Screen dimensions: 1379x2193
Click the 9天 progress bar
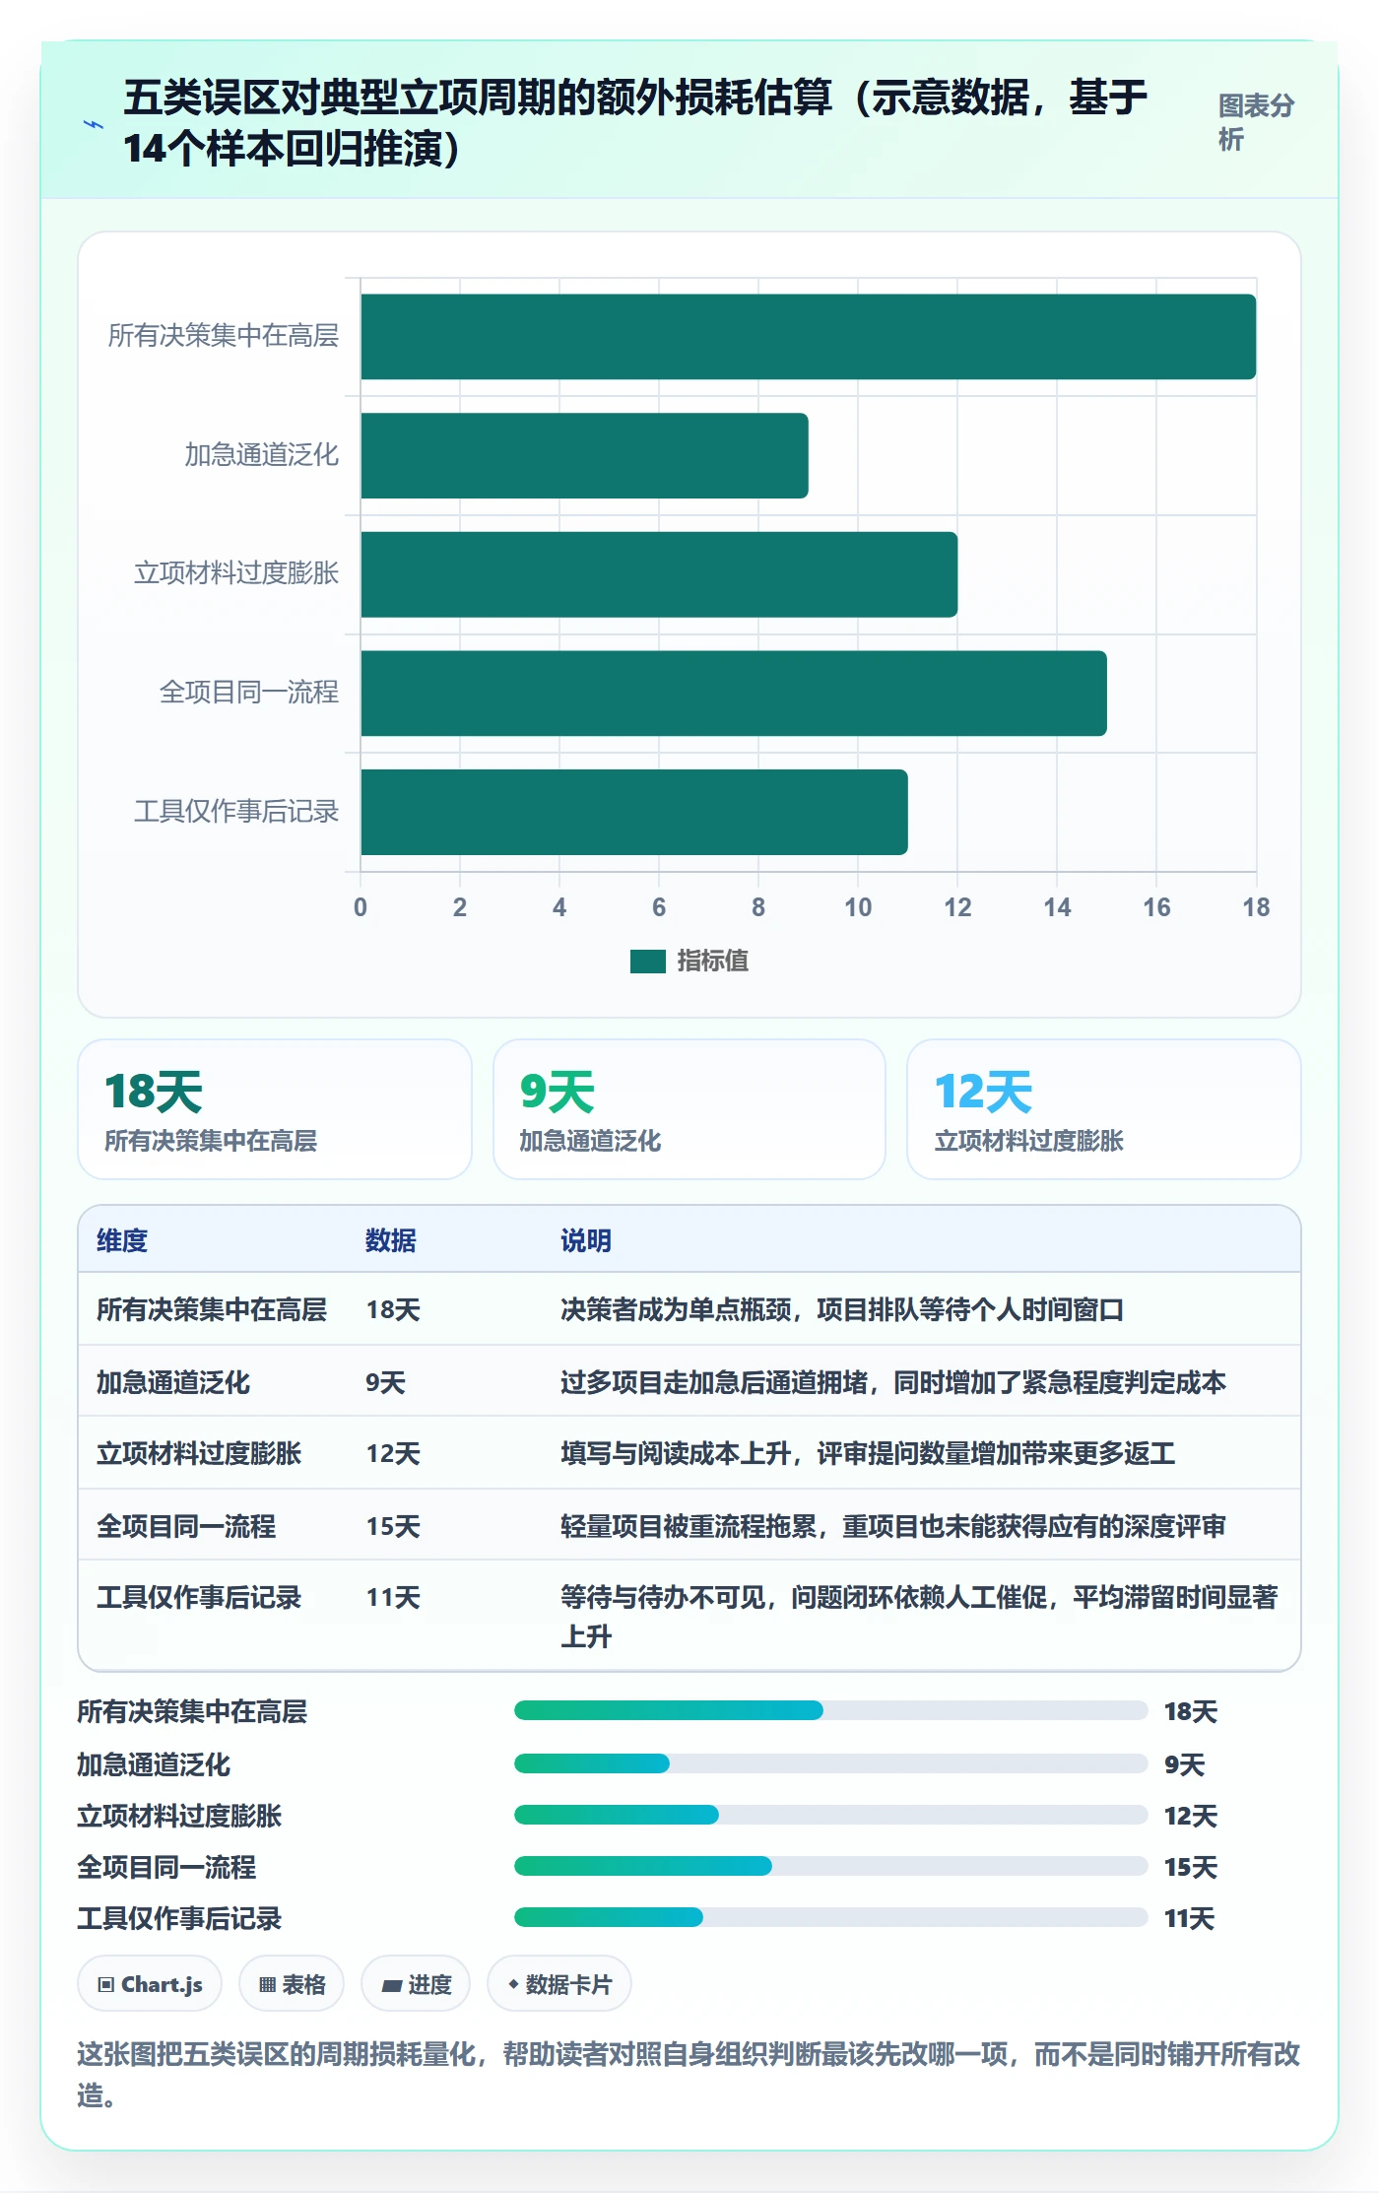(x=830, y=1763)
